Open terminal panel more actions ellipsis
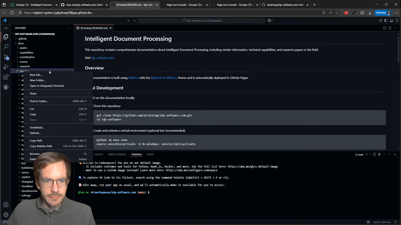 [384, 154]
